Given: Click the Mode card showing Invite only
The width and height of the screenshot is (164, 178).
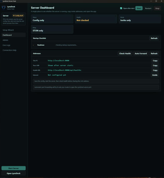Looking at the screenshot, I should 140,19.
